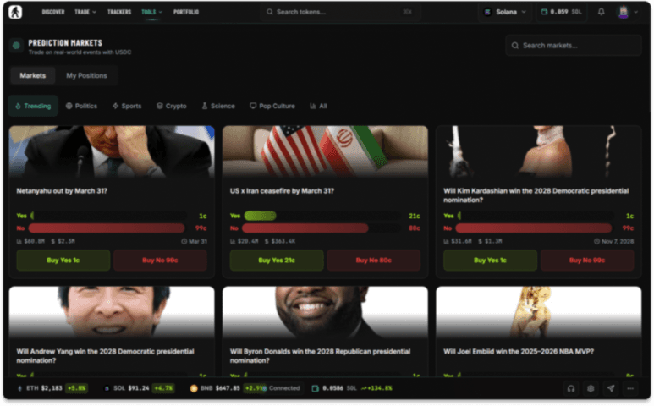This screenshot has width=654, height=406.
Task: Open the headphones support icon
Action: click(x=571, y=388)
